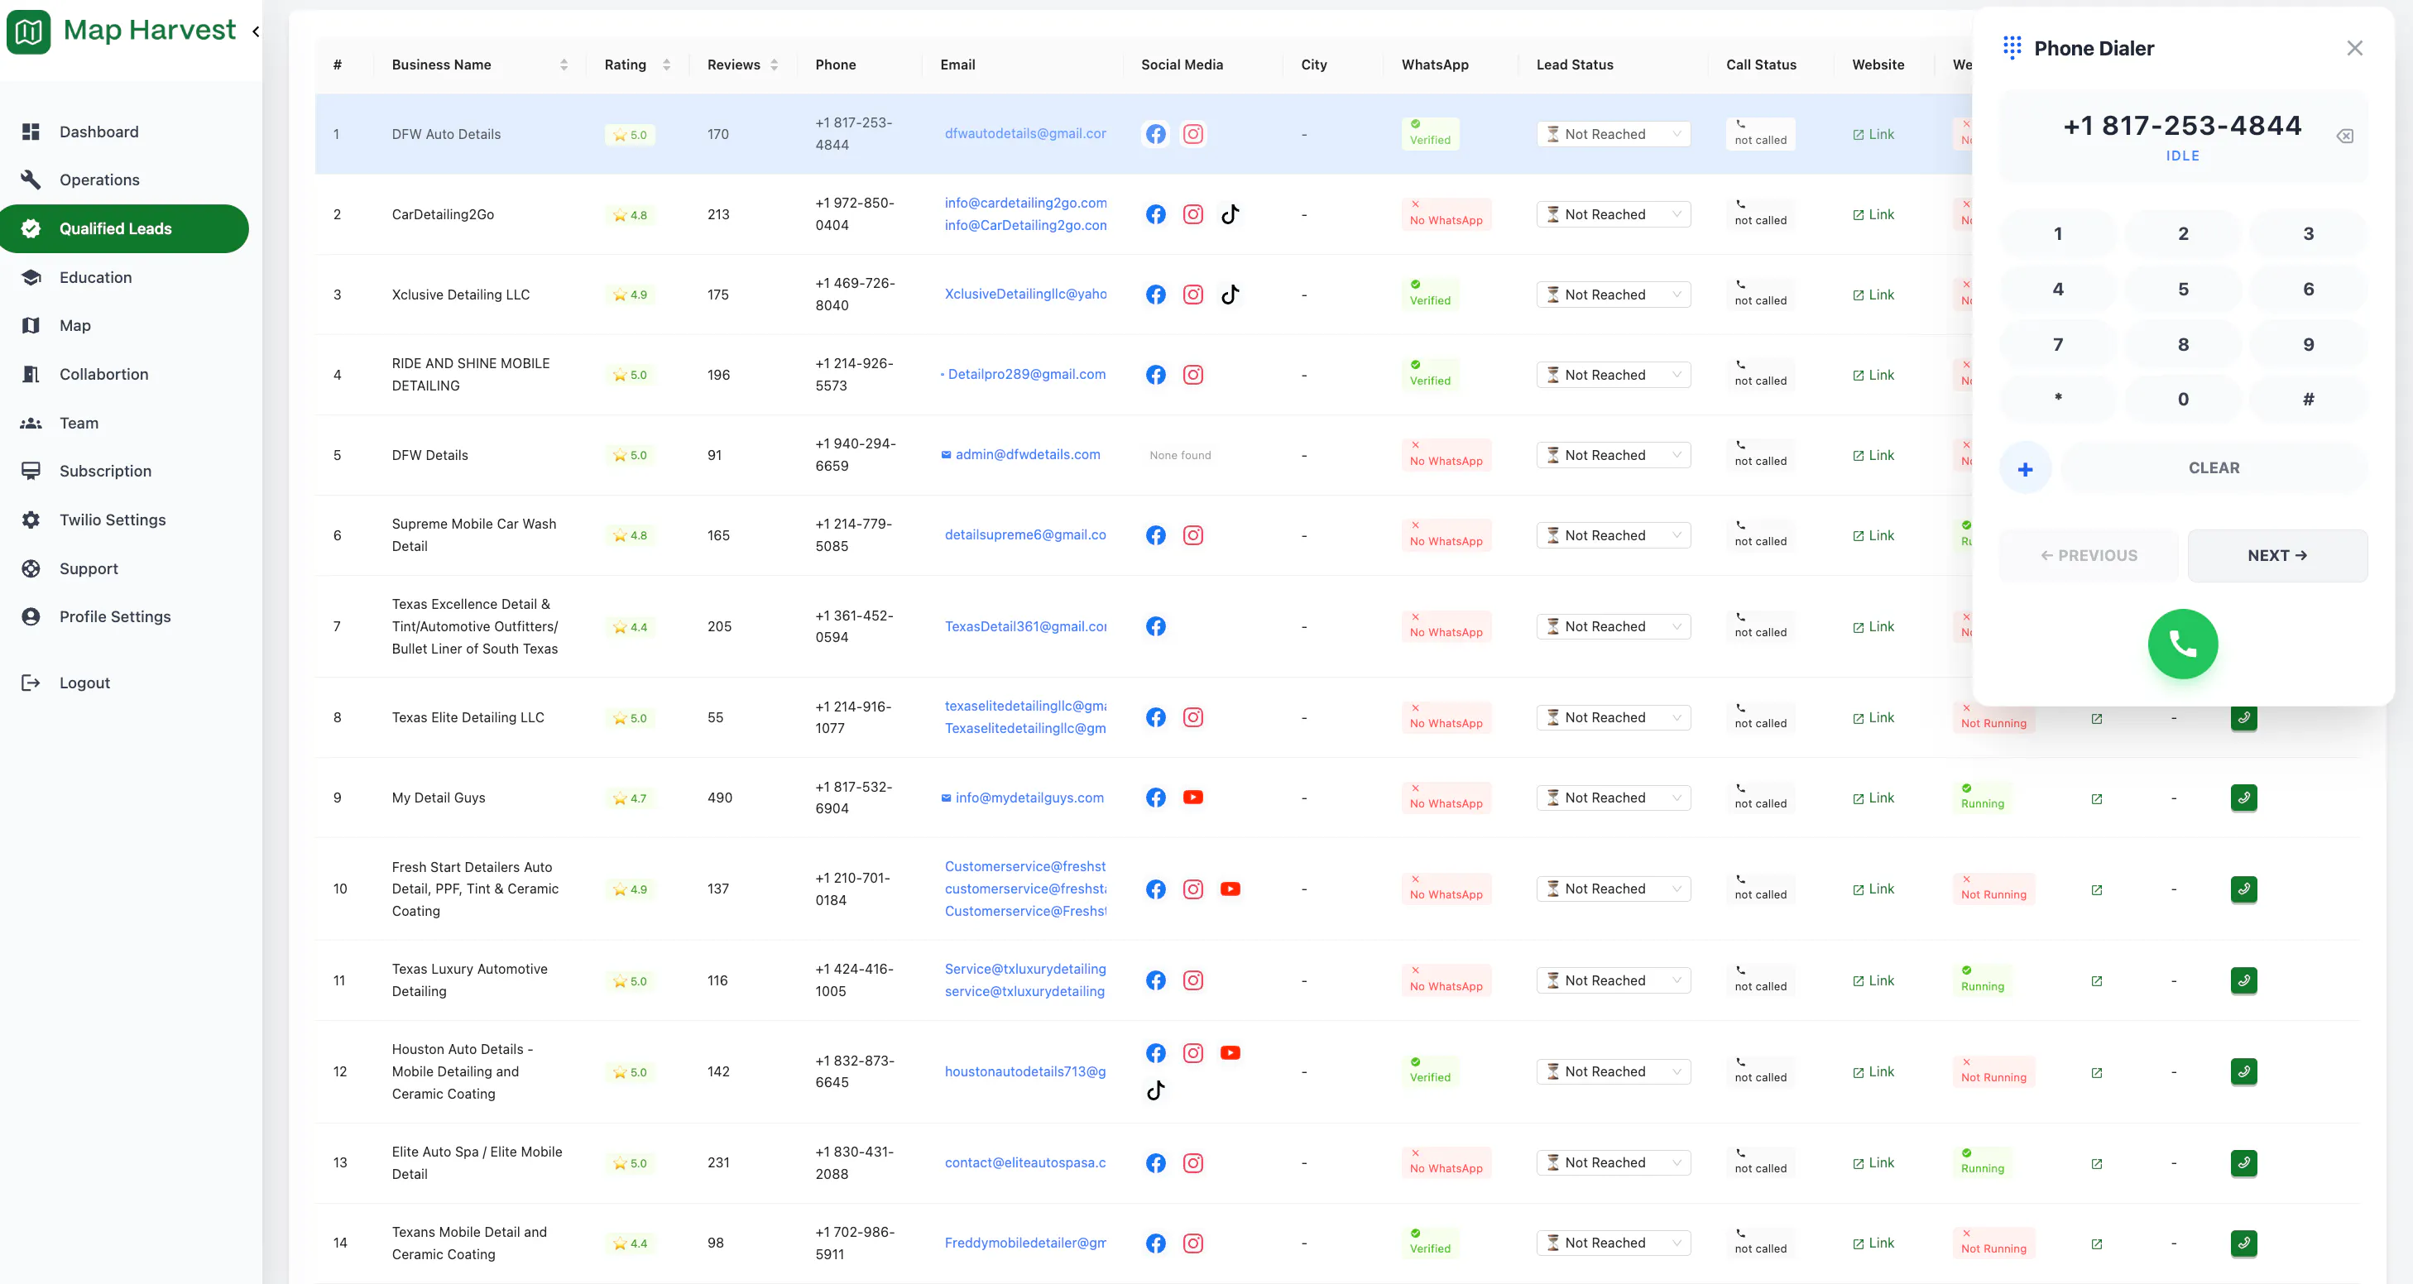Click Verified WhatsApp badge for Xclusive Detailing LLC
This screenshot has height=1284, width=2413.
pyautogui.click(x=1429, y=294)
